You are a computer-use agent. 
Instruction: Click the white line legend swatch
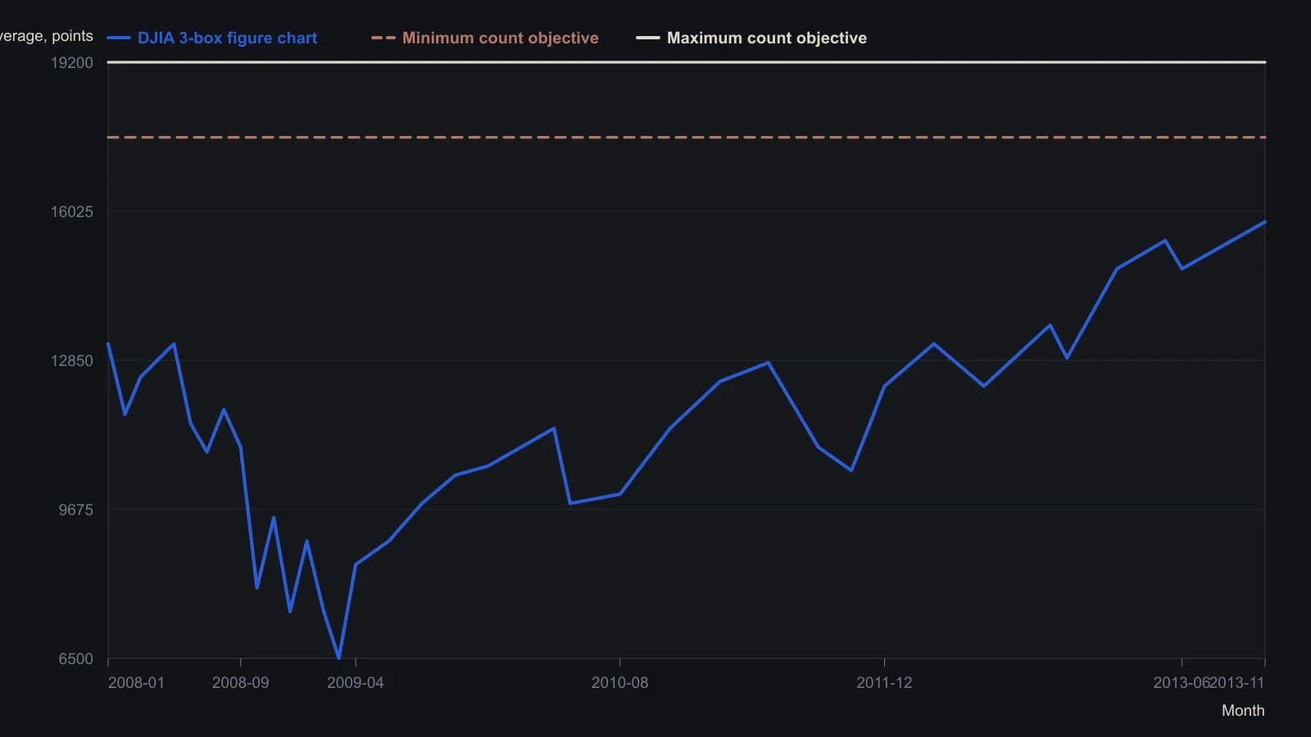[x=648, y=38]
